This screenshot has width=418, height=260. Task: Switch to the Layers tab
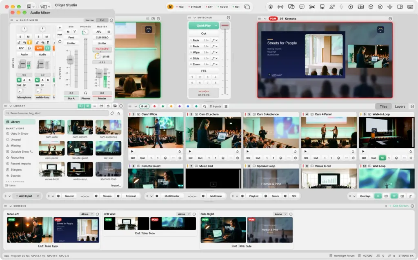point(400,107)
